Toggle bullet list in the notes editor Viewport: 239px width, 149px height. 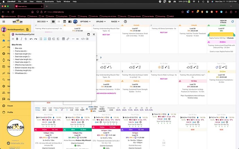click(x=41, y=39)
